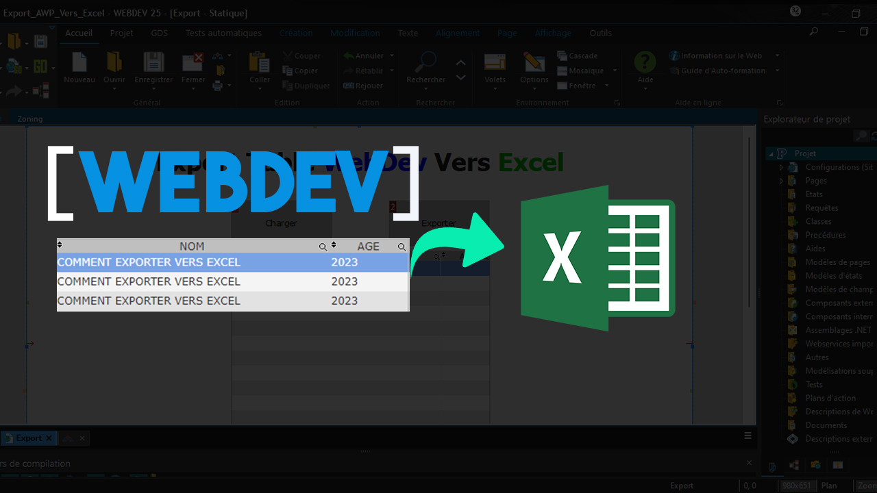Image resolution: width=877 pixels, height=493 pixels.
Task: Go to next search result arrow
Action: 461,77
